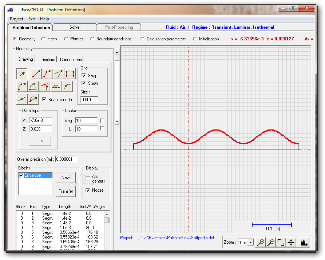The height and width of the screenshot is (260, 325).
Task: Select the Geometry radio button
Action: (x=15, y=39)
